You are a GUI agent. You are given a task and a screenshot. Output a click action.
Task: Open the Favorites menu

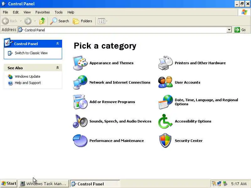click(43, 12)
